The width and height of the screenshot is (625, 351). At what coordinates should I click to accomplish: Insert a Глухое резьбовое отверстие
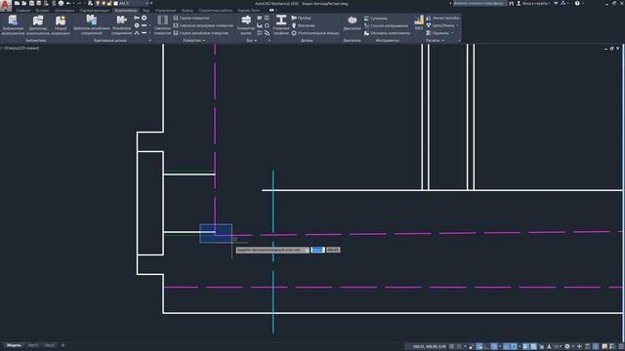coord(201,33)
